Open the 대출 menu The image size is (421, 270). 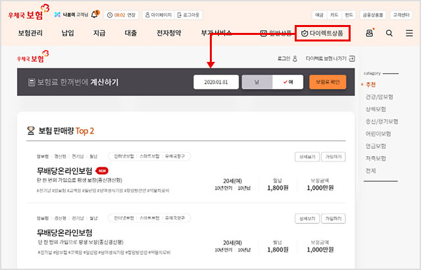[130, 33]
